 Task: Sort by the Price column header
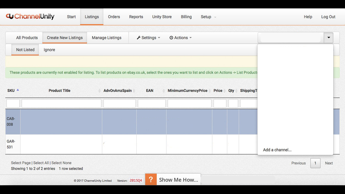click(x=218, y=91)
